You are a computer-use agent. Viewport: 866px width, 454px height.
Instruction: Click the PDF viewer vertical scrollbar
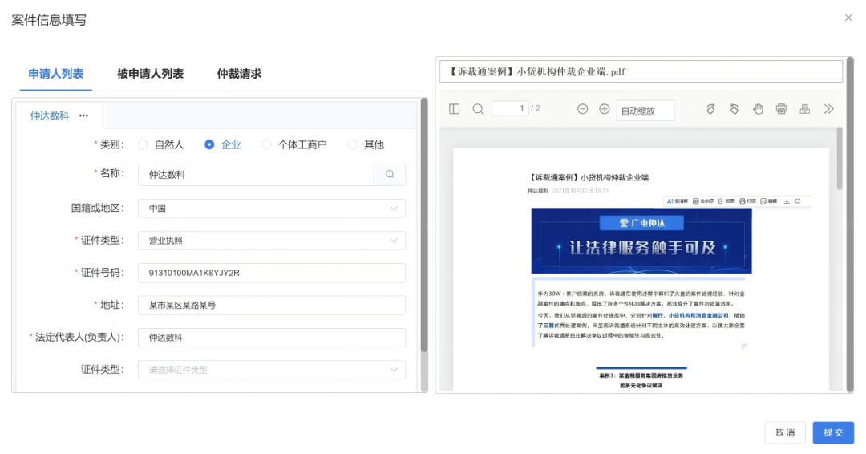(x=840, y=159)
